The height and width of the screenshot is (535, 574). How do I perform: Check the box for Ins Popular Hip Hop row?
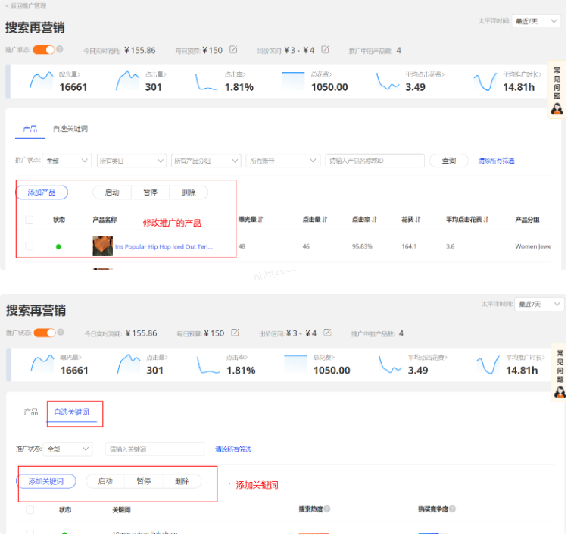coord(30,246)
